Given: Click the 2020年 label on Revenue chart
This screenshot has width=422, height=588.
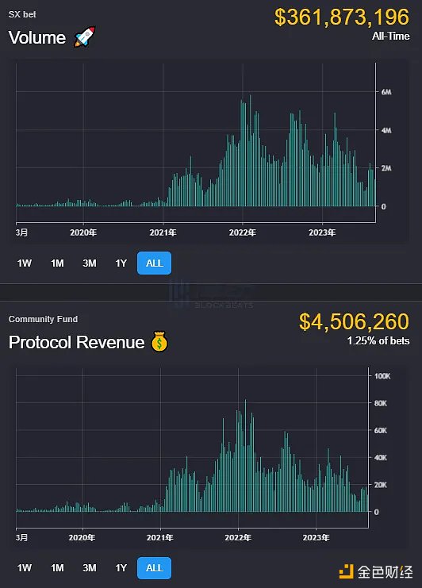Looking at the screenshot, I should pyautogui.click(x=82, y=538).
